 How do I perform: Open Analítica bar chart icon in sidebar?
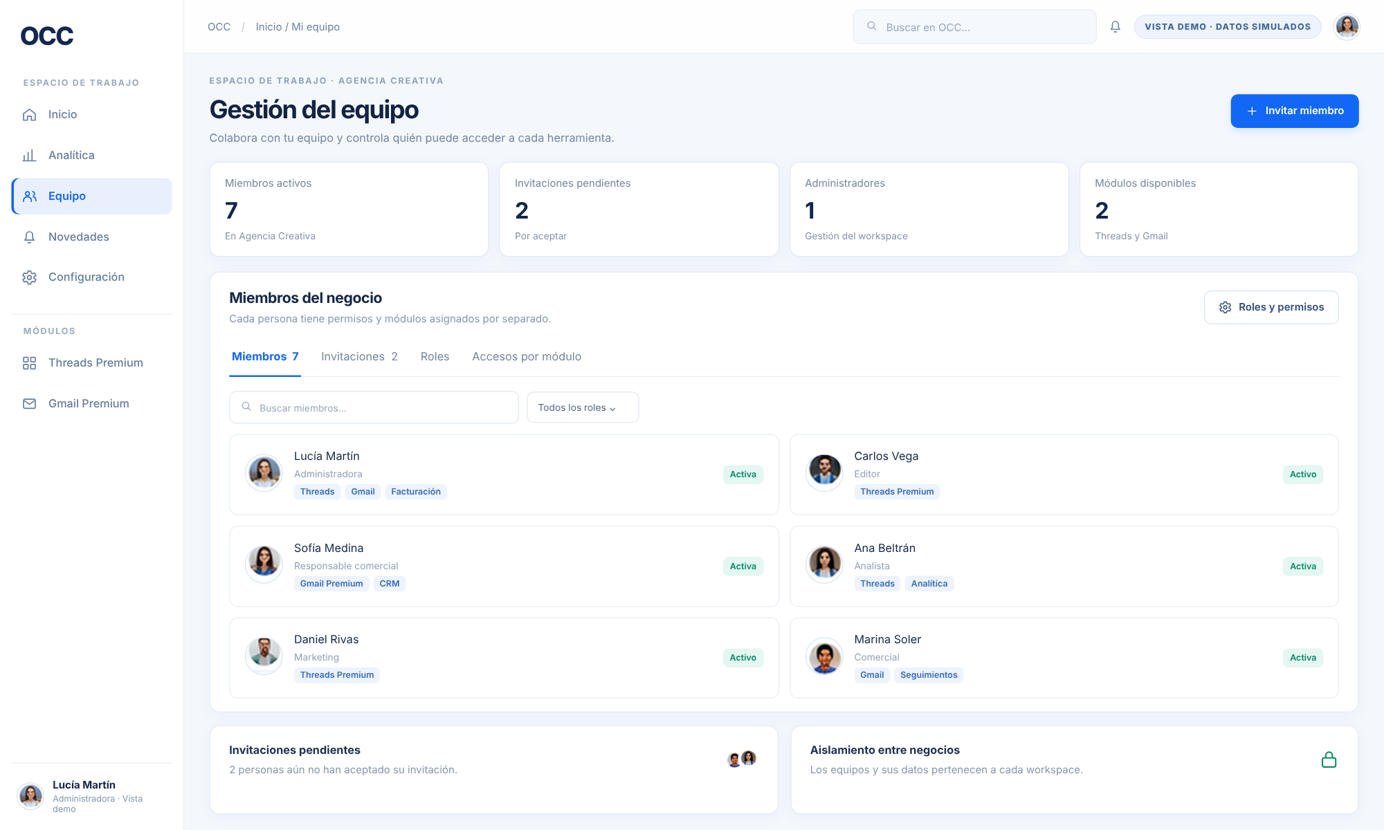point(29,156)
